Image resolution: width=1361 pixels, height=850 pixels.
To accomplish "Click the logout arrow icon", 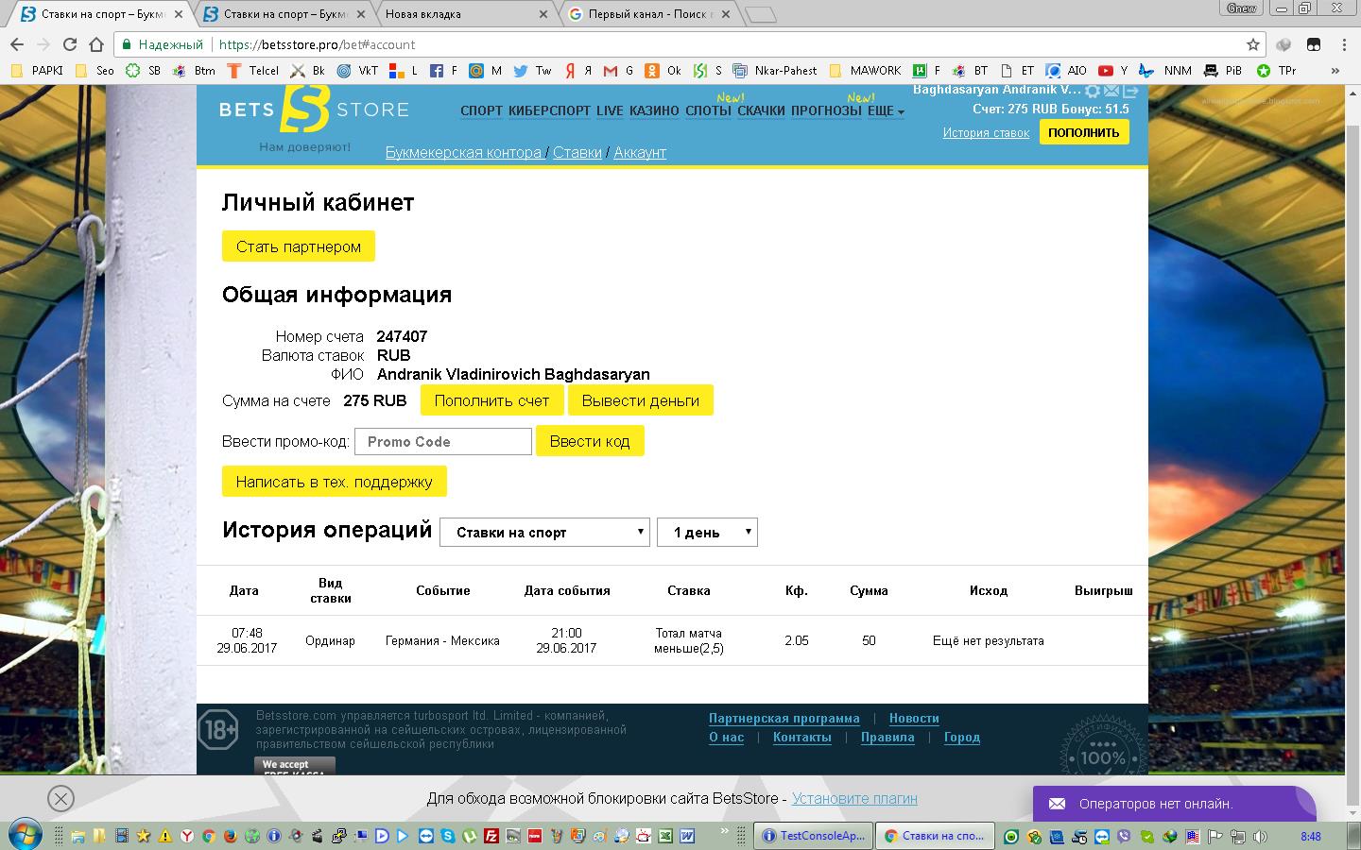I will point(1130,92).
